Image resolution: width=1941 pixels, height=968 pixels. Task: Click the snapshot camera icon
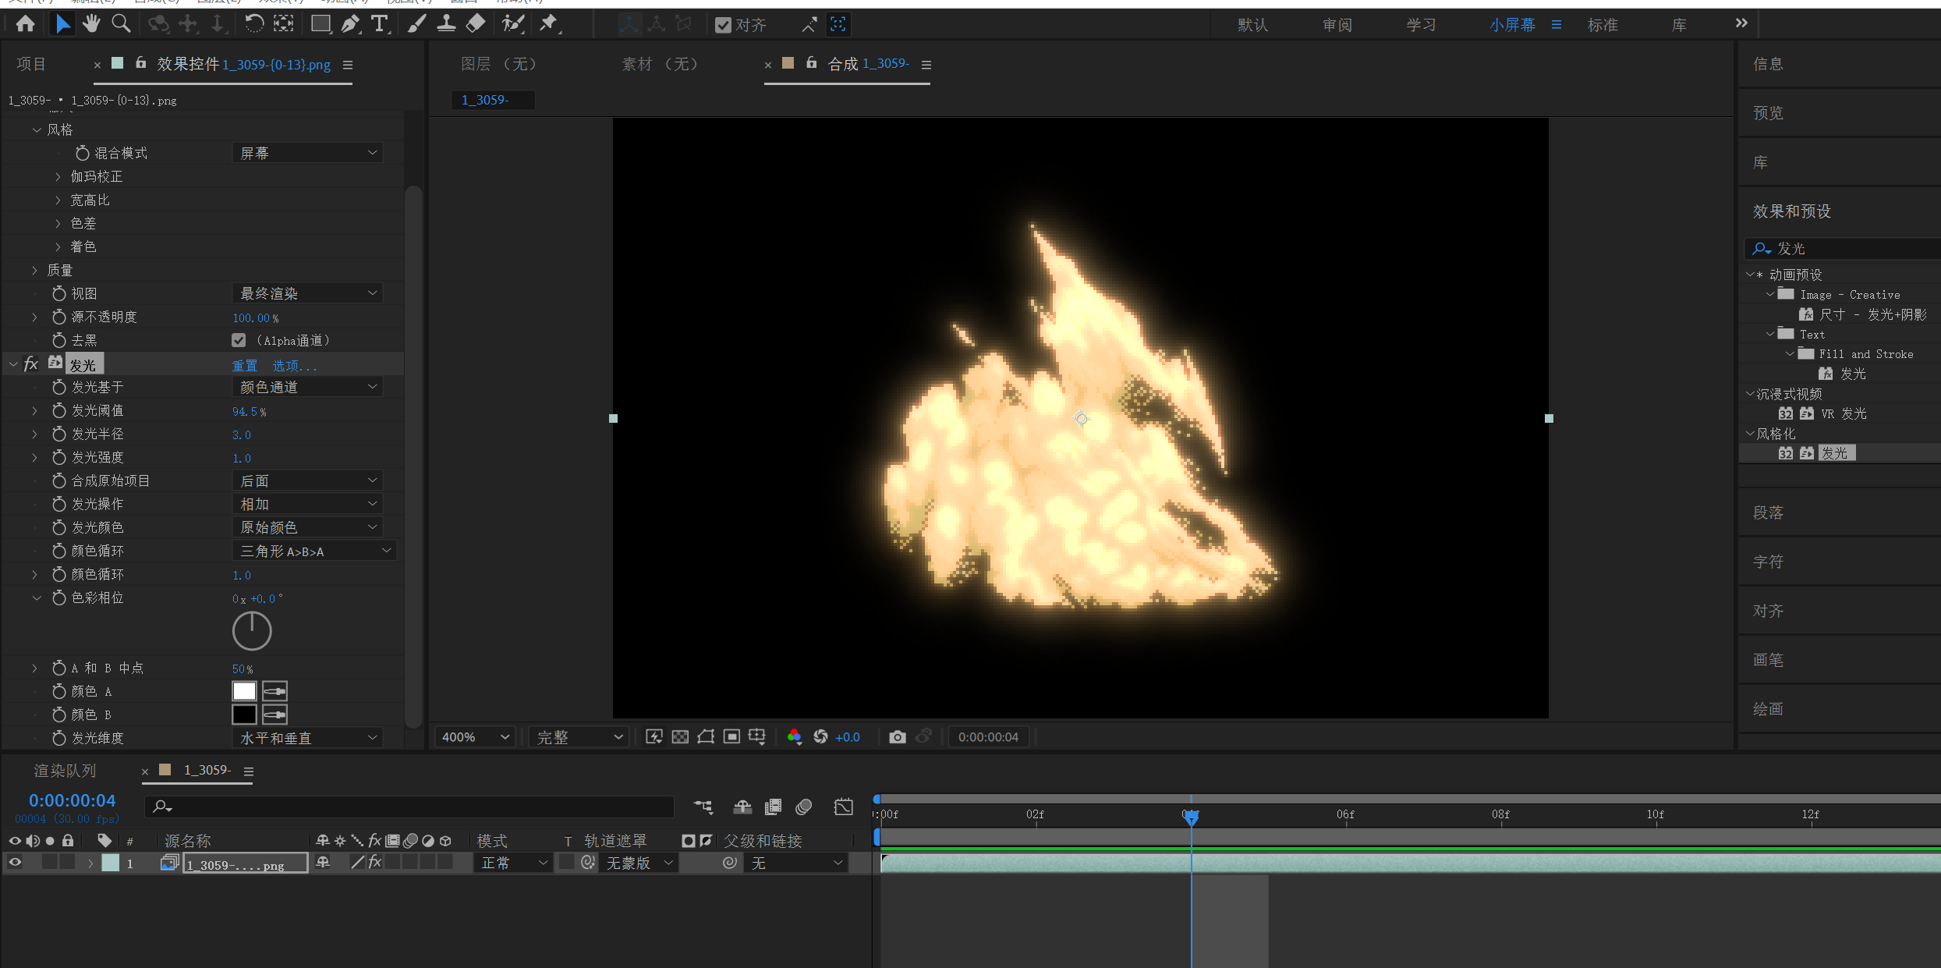pyautogui.click(x=898, y=737)
